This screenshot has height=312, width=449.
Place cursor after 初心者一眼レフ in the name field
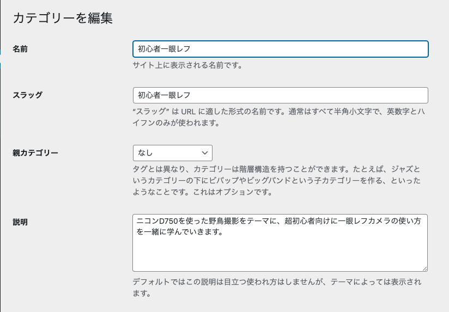pyautogui.click(x=191, y=49)
